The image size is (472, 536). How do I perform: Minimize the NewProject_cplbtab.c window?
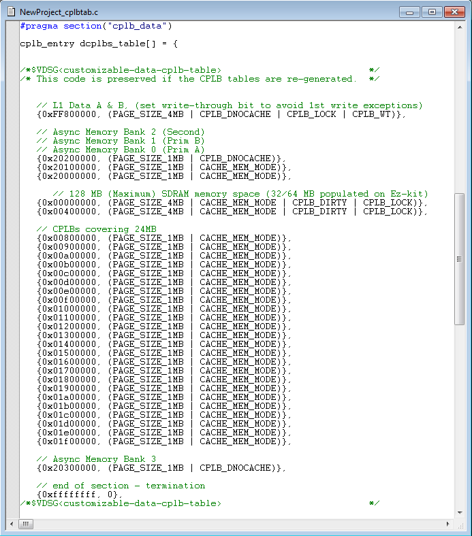(x=410, y=12)
